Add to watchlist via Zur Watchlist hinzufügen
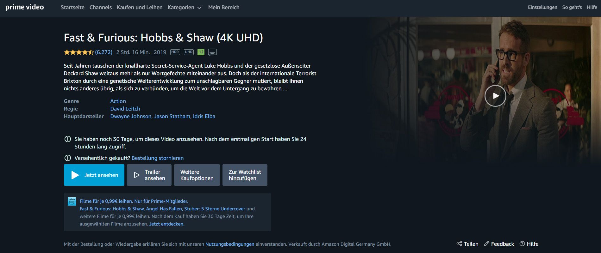Viewport: 601px width, 253px height. point(245,175)
